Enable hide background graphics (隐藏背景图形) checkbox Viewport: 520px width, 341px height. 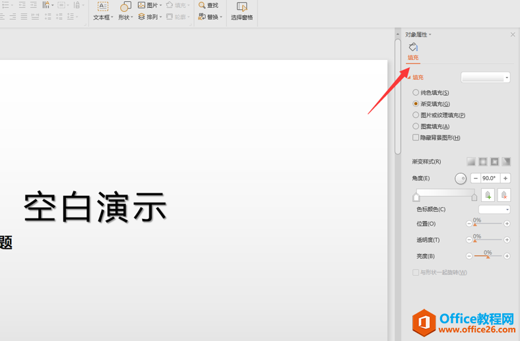click(416, 138)
